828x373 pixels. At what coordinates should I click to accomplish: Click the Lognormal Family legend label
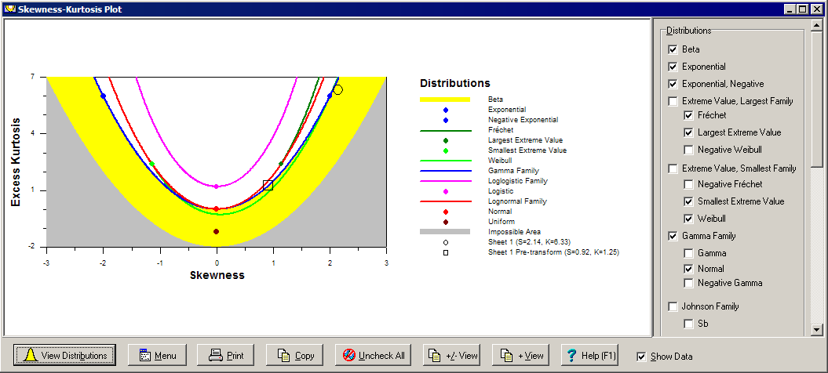coord(517,201)
